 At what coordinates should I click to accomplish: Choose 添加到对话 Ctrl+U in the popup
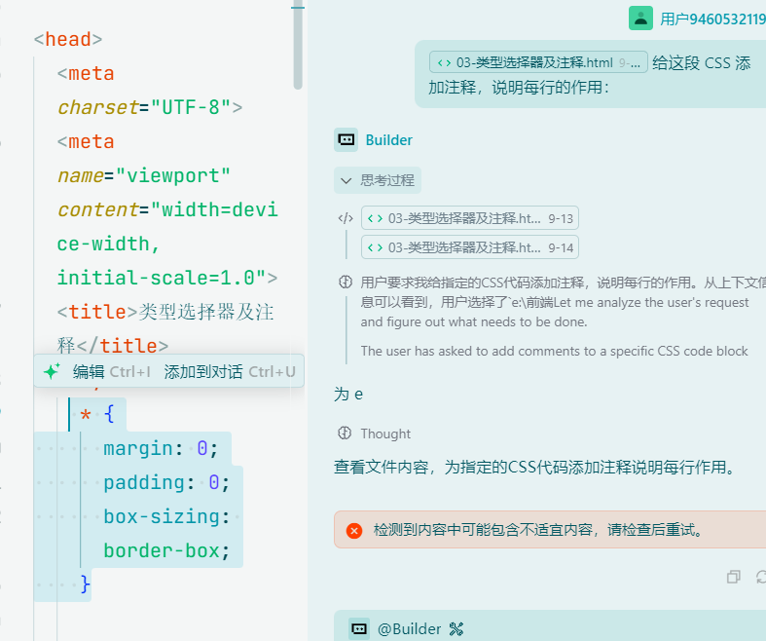coord(230,371)
